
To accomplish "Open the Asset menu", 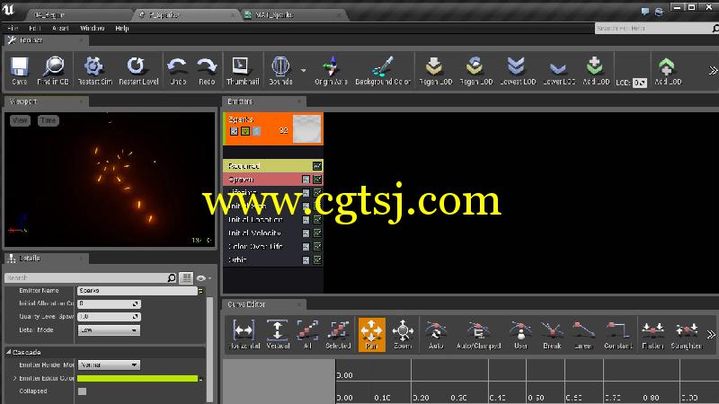I will pyautogui.click(x=60, y=29).
